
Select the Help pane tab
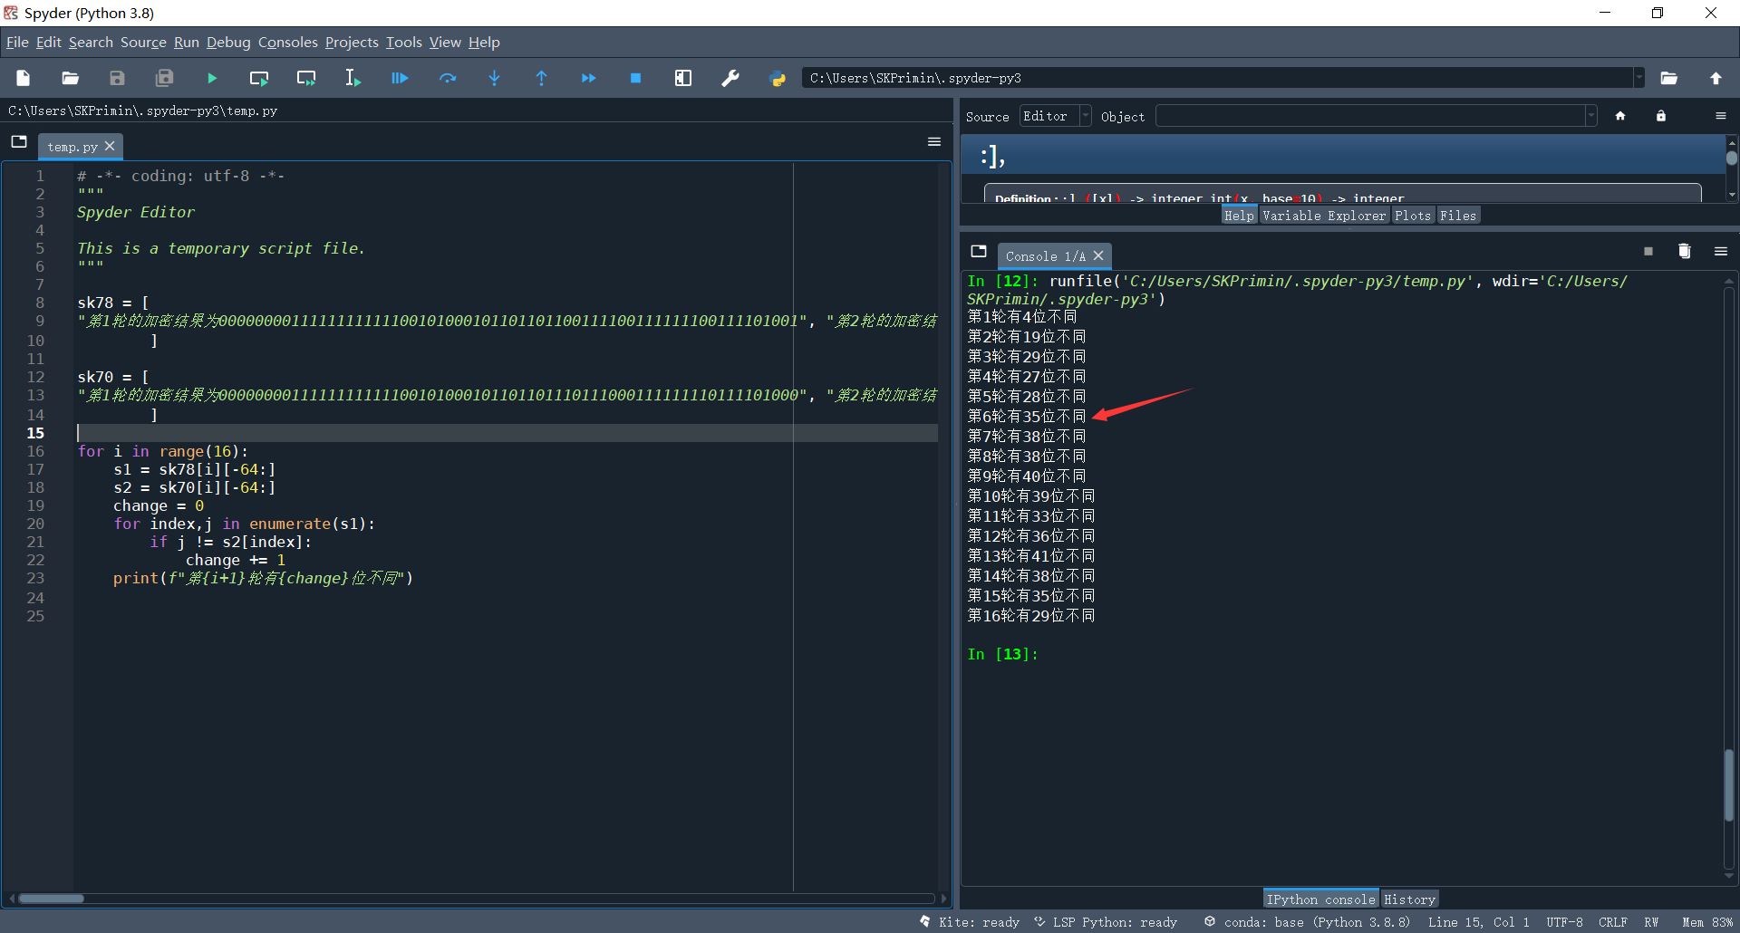pyautogui.click(x=1239, y=216)
